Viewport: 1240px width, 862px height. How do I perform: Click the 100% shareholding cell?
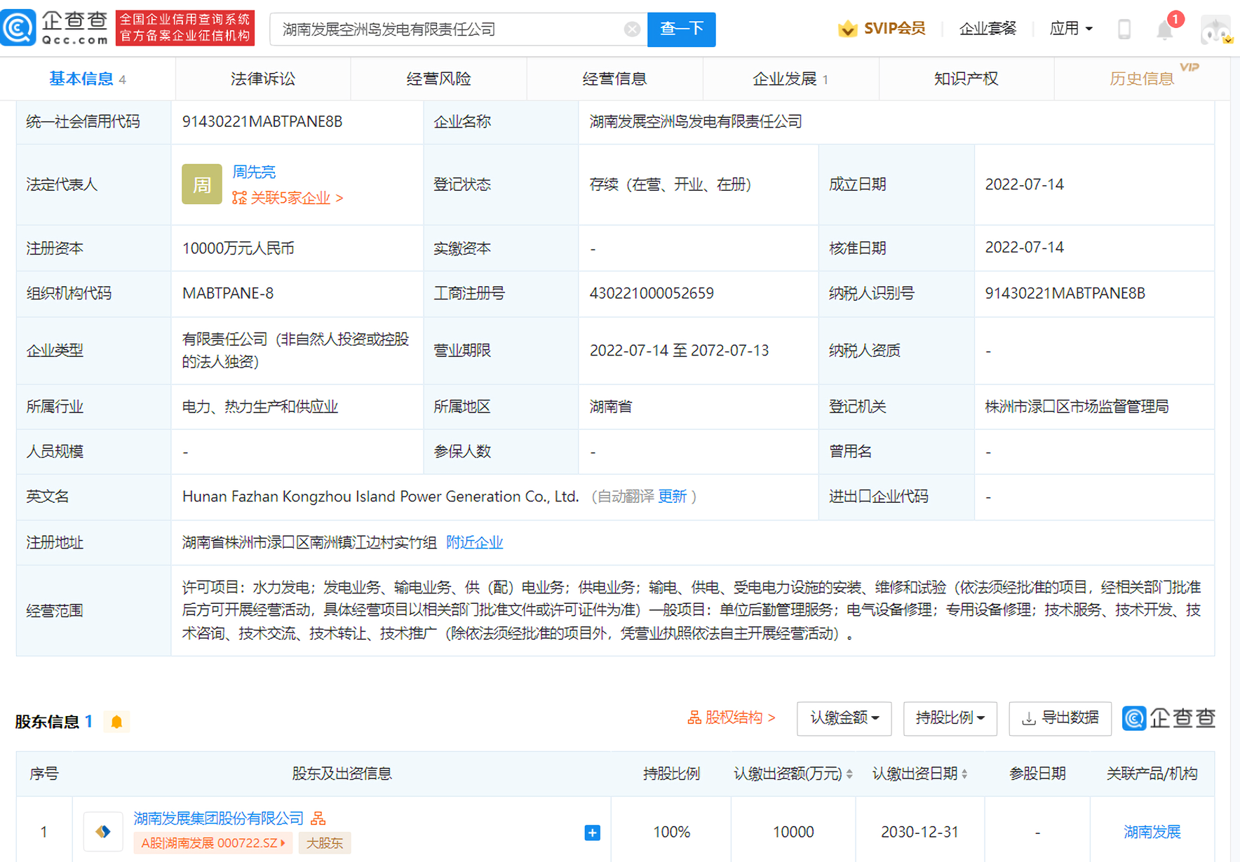point(671,832)
